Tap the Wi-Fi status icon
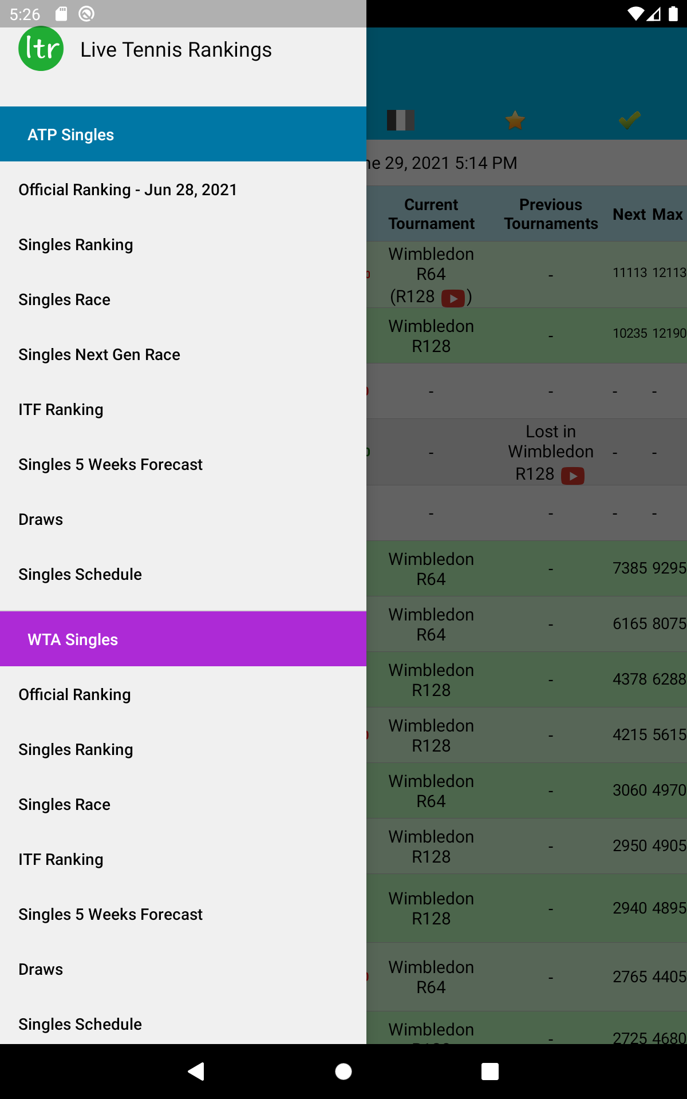 click(x=635, y=14)
